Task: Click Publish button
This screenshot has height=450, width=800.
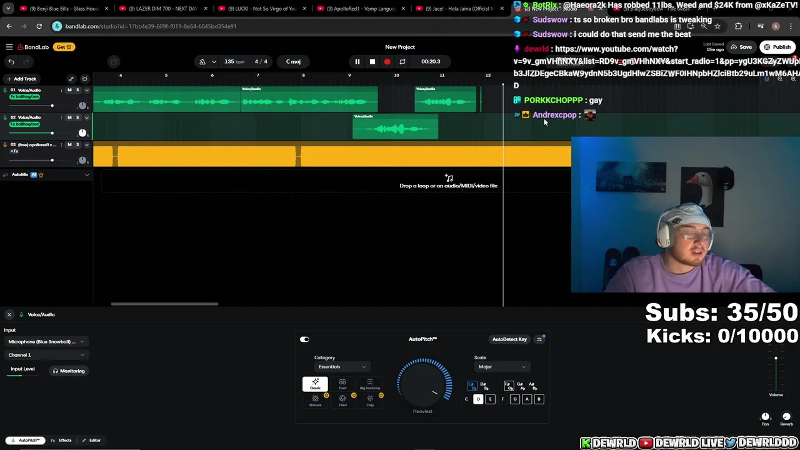Action: pyautogui.click(x=777, y=47)
